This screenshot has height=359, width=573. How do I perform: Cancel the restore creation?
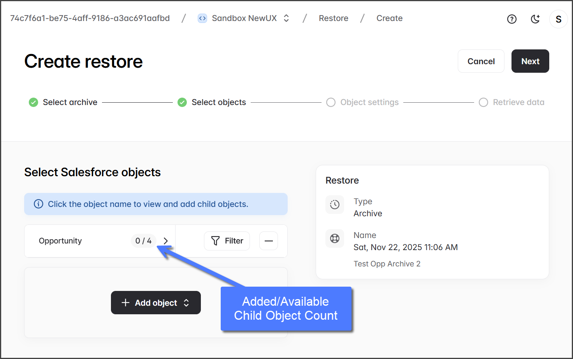point(481,61)
